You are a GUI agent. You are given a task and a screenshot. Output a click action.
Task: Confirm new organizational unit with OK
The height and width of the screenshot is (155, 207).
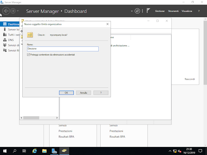click(x=66, y=93)
